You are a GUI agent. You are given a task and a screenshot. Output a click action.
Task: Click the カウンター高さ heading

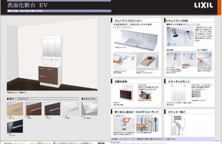pyautogui.click(x=177, y=111)
